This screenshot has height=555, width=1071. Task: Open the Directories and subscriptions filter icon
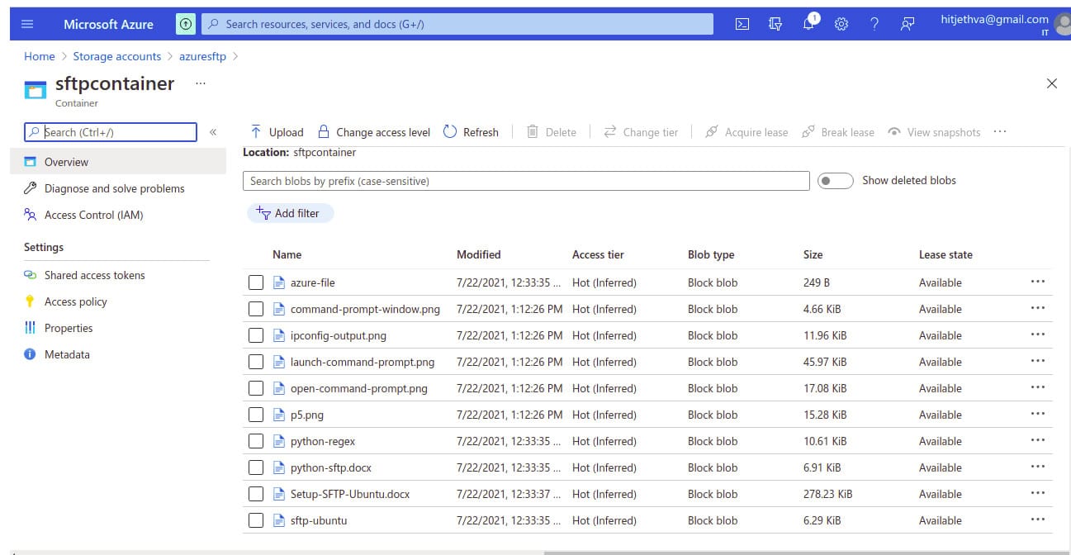[775, 24]
